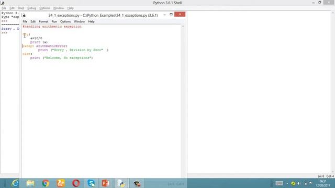335x188 pixels.
Task: Click the shell vertical scrollbar up arrow
Action: [333, 13]
